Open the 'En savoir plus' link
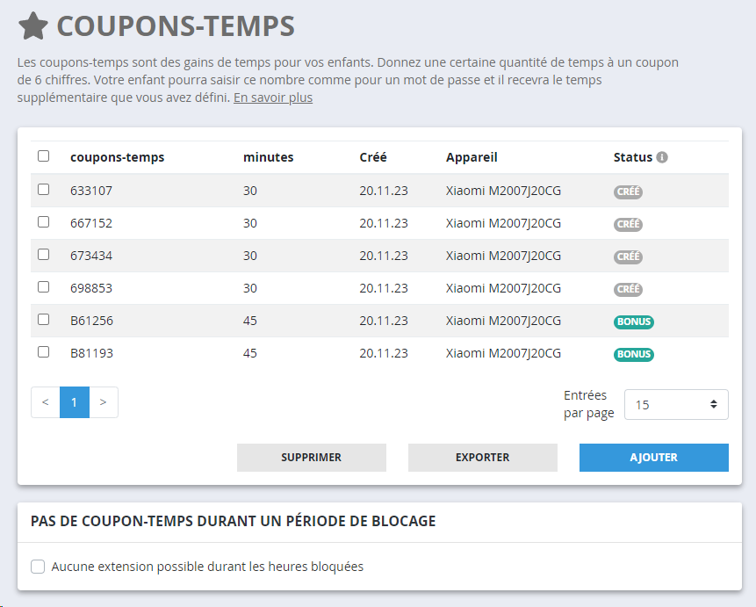Viewport: 756px width, 607px height. 273,98
